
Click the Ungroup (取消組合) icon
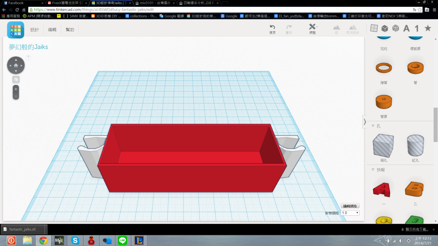point(353,27)
